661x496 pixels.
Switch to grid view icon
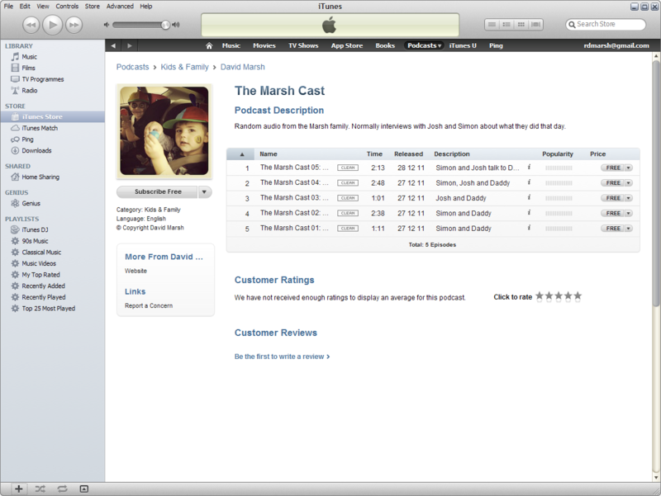[x=521, y=25]
